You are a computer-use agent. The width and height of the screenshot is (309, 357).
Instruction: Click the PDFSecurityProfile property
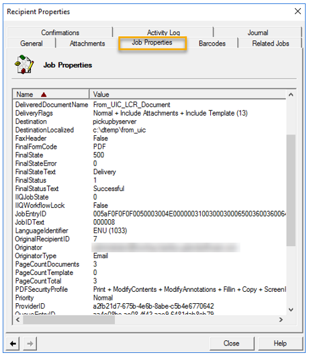tap(42, 290)
